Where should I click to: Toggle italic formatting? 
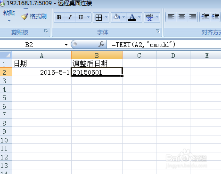point(70,17)
